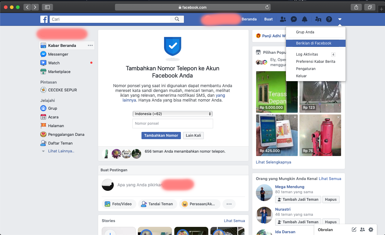Select Grup Anda from the menu

[x=316, y=32]
